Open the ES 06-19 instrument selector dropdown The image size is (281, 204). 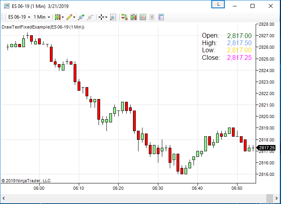point(19,17)
